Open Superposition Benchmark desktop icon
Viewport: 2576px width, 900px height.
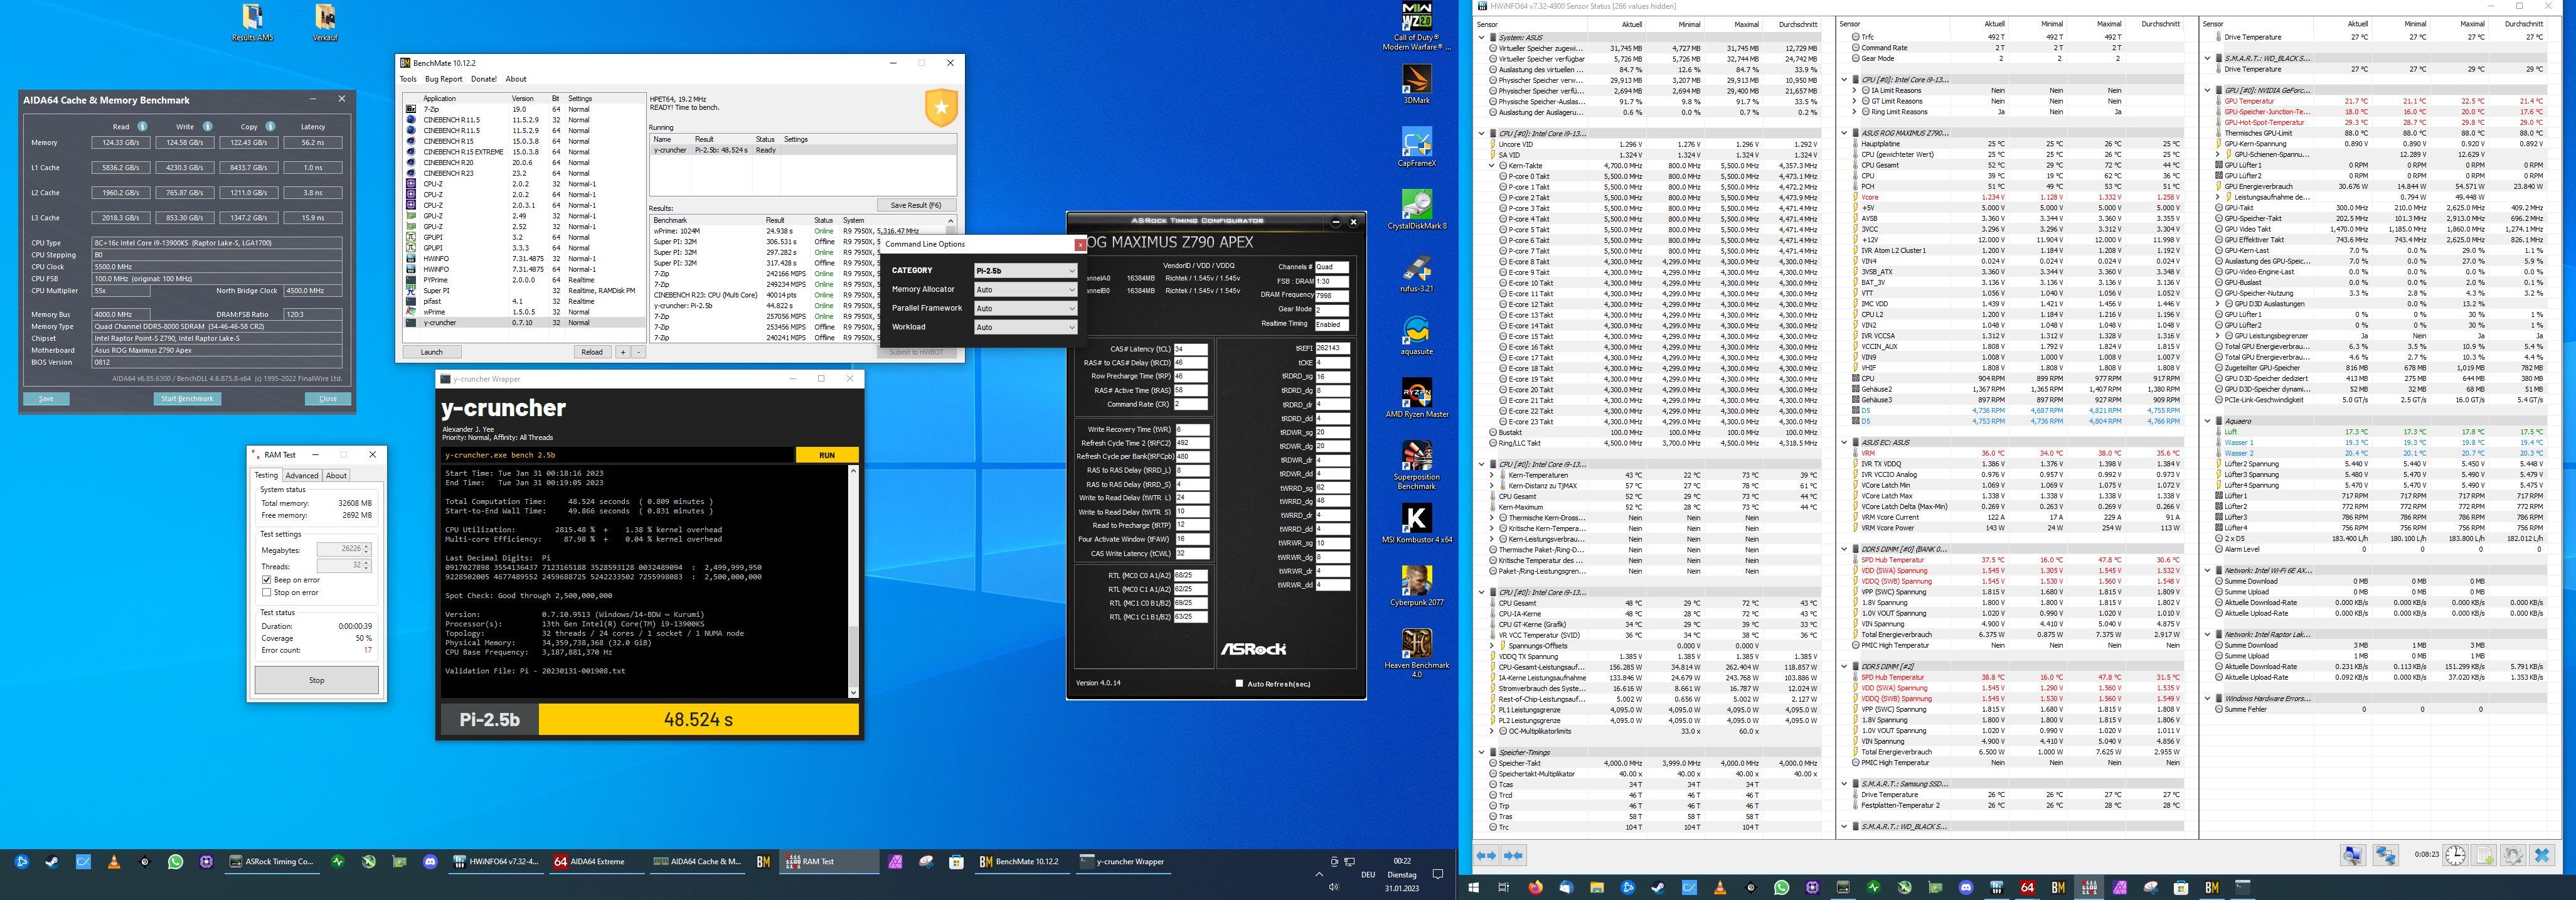tap(1416, 465)
